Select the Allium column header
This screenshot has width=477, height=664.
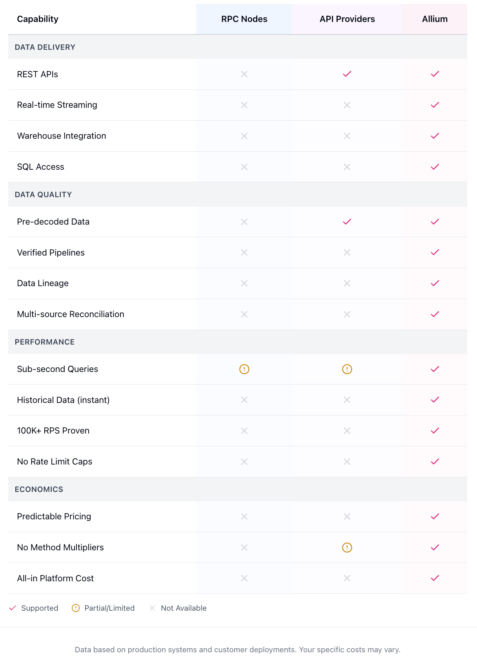coord(435,19)
